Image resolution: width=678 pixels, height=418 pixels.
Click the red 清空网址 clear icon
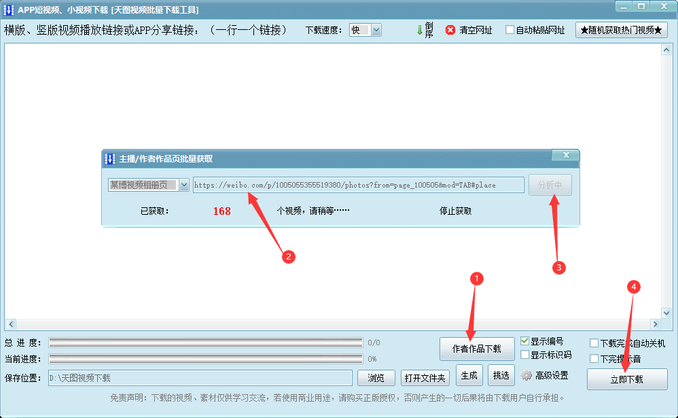[450, 30]
